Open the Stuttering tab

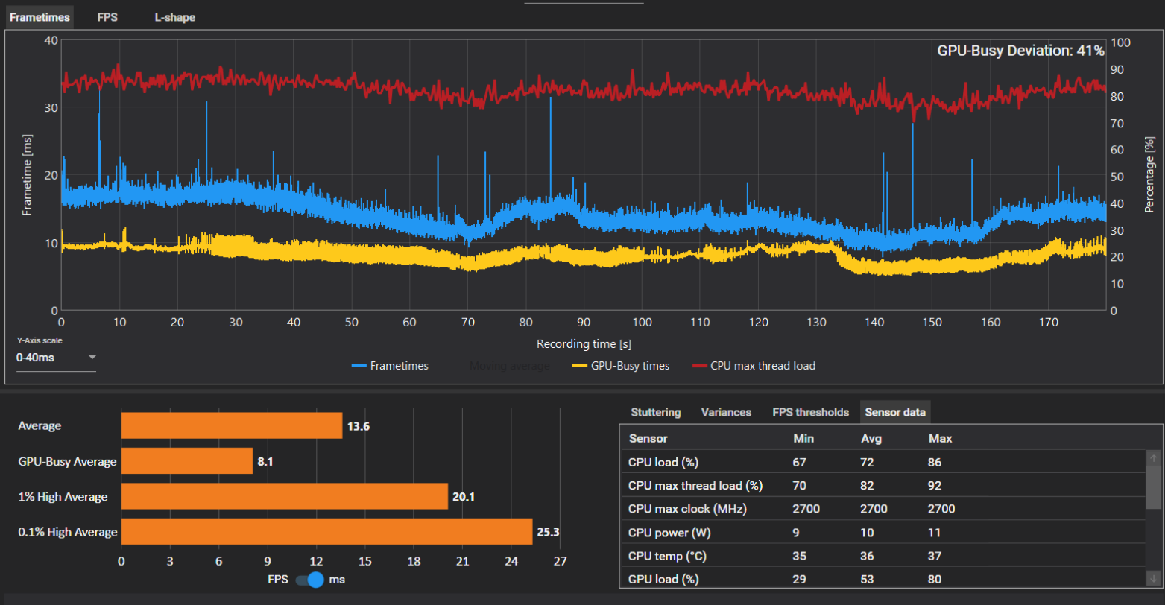coord(656,412)
